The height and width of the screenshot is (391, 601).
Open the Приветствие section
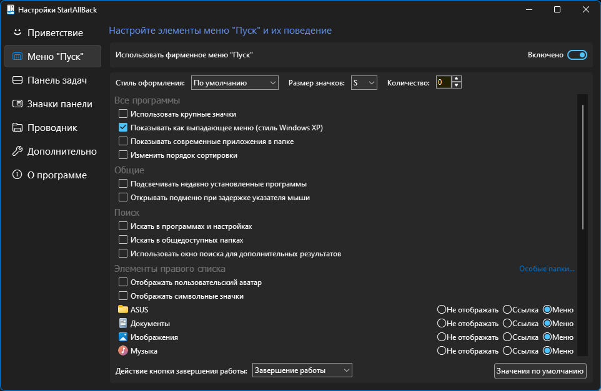tap(53, 32)
